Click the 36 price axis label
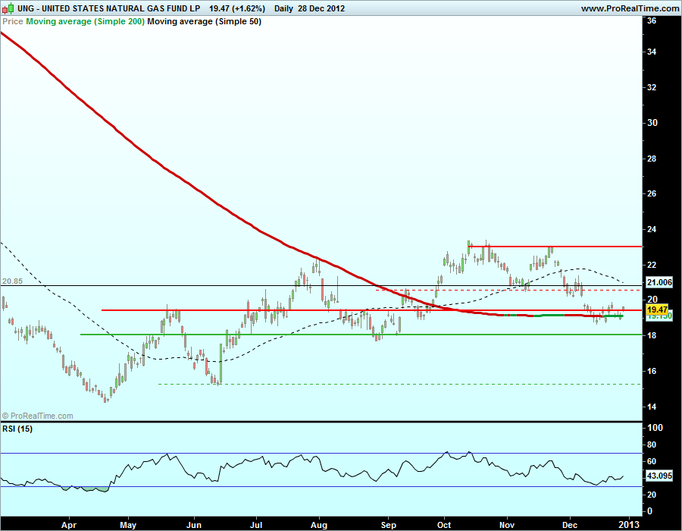The height and width of the screenshot is (531, 682). pos(652,20)
